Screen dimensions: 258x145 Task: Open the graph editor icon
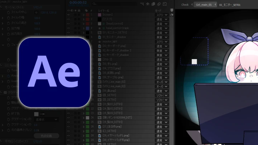(165, 4)
